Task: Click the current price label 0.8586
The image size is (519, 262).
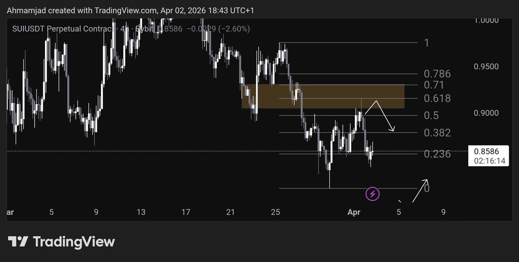Action: pos(487,152)
